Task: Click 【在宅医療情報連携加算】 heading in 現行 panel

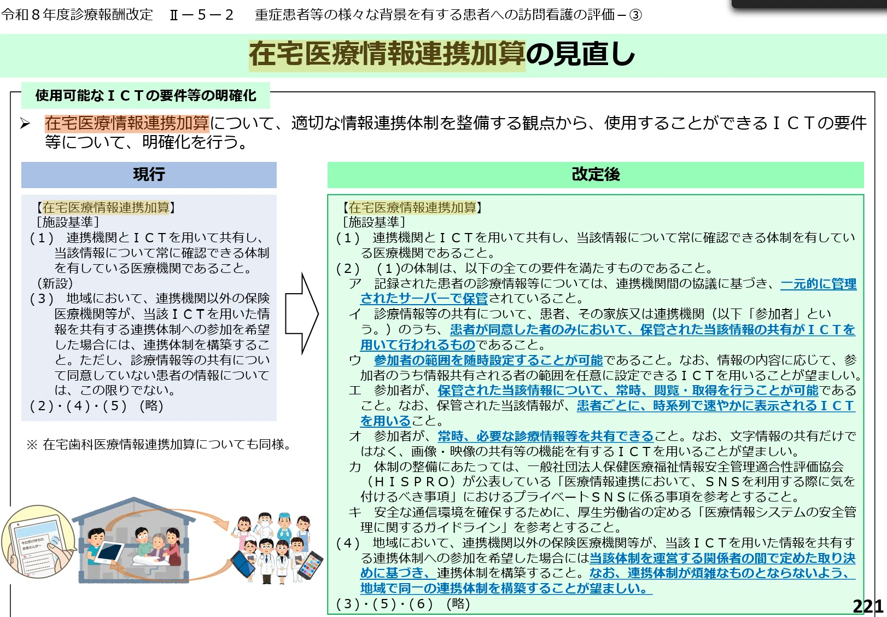Action: point(106,207)
